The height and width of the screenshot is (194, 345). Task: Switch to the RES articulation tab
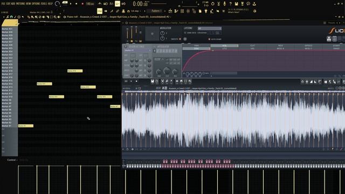pos(280,46)
